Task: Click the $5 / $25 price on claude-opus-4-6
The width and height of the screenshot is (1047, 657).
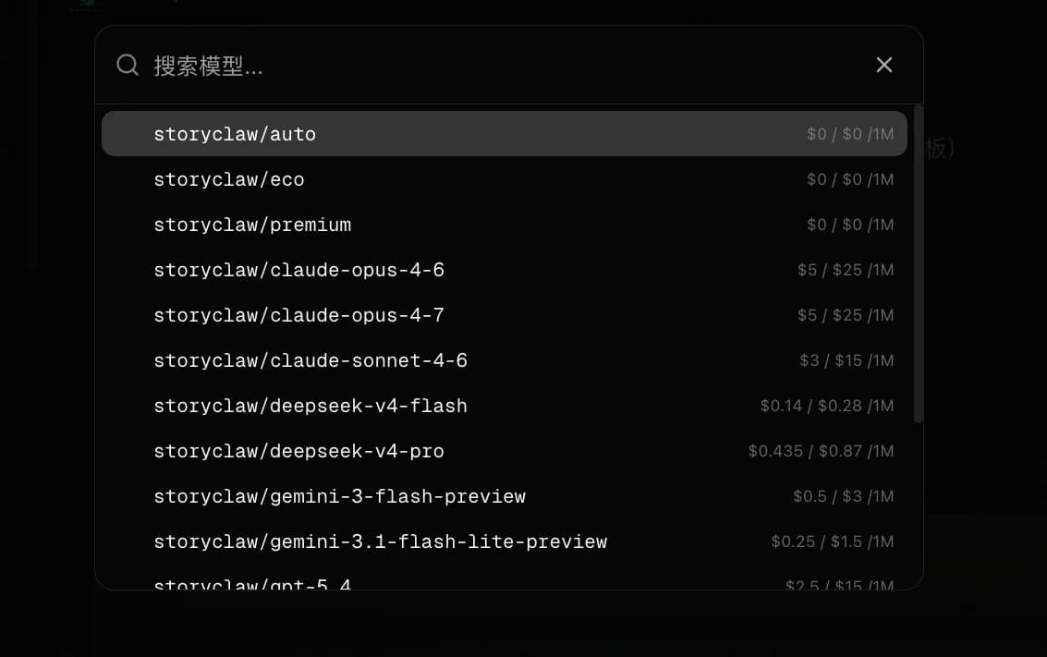Action: [846, 270]
